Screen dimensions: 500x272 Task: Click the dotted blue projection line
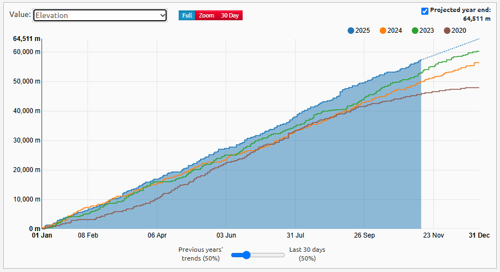451,49
